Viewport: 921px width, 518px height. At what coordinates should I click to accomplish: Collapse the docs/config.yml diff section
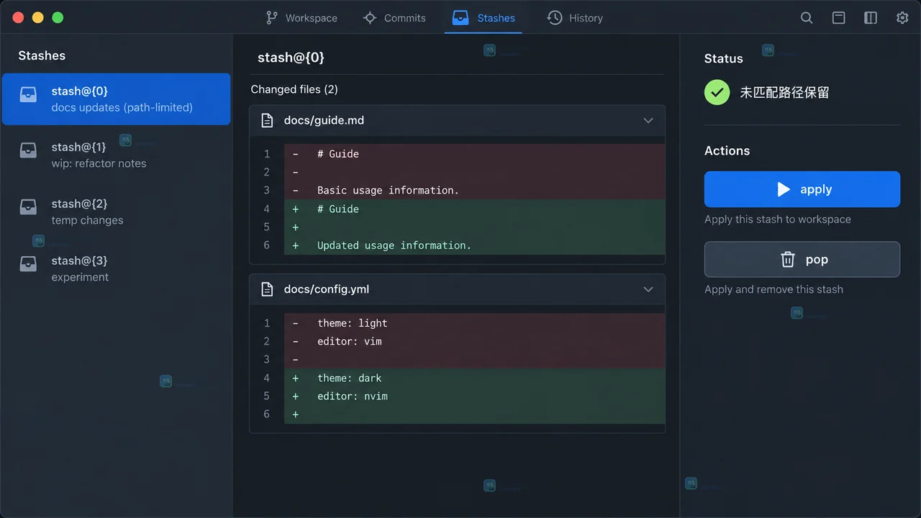[x=648, y=290]
